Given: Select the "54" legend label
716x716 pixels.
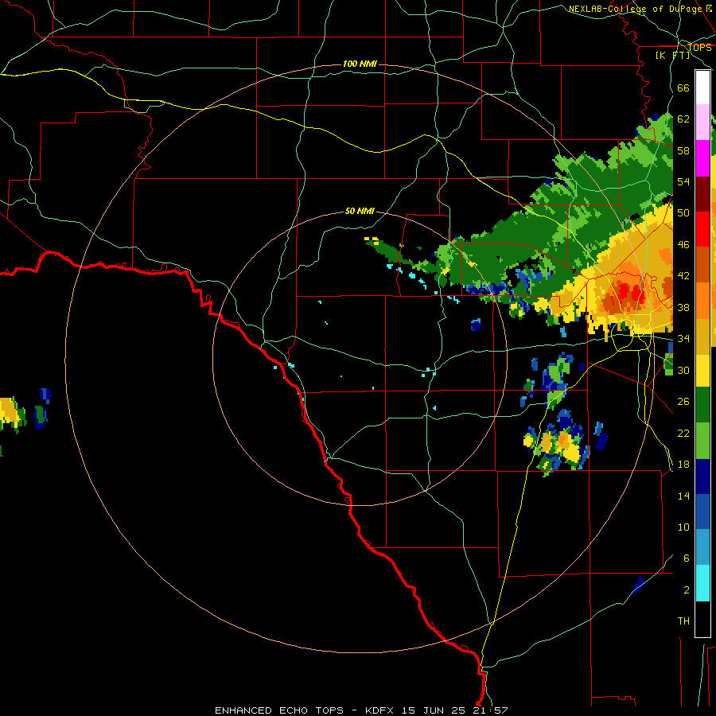Looking at the screenshot, I should (683, 181).
